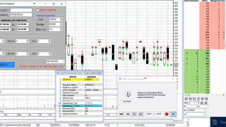Click the TeamViewer logo
The height and width of the screenshot is (127, 226).
click(215, 122)
